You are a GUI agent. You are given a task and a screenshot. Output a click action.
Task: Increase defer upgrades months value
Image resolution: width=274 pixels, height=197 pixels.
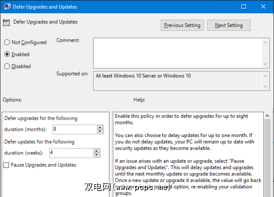pyautogui.click(x=100, y=127)
